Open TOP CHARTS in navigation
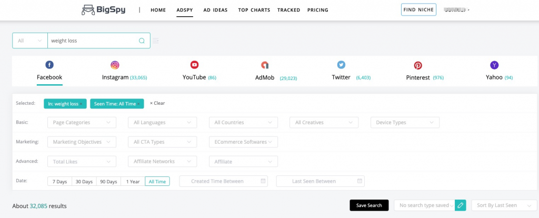This screenshot has height=218, width=539. click(254, 10)
